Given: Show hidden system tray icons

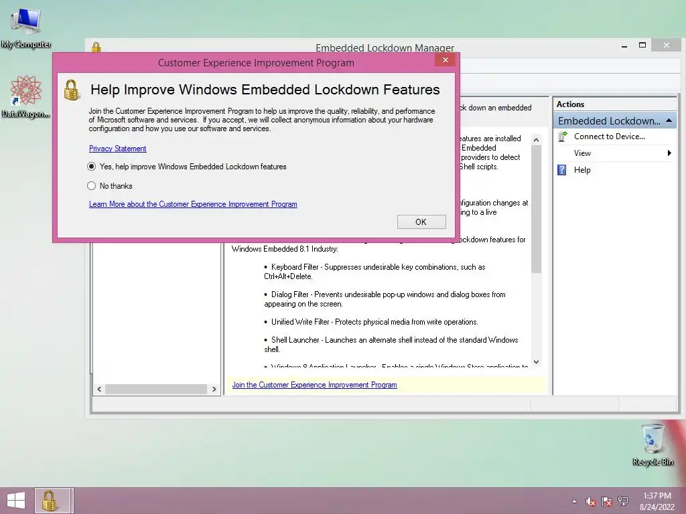Looking at the screenshot, I should [x=574, y=501].
